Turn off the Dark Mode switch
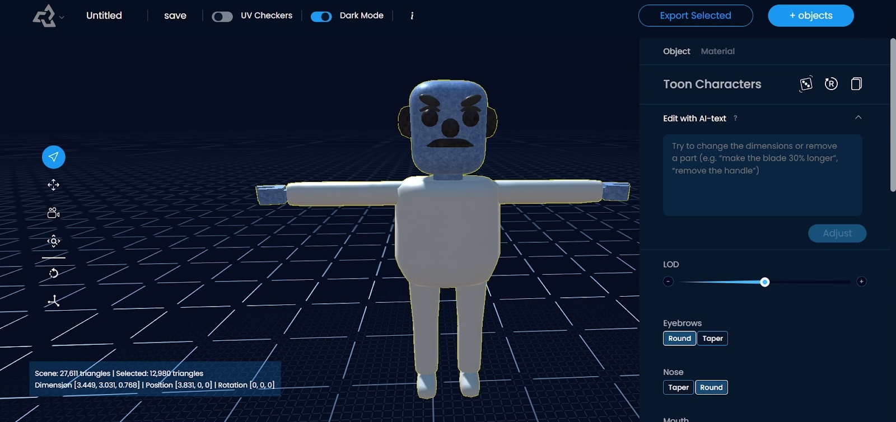This screenshot has width=896, height=422. point(321,16)
